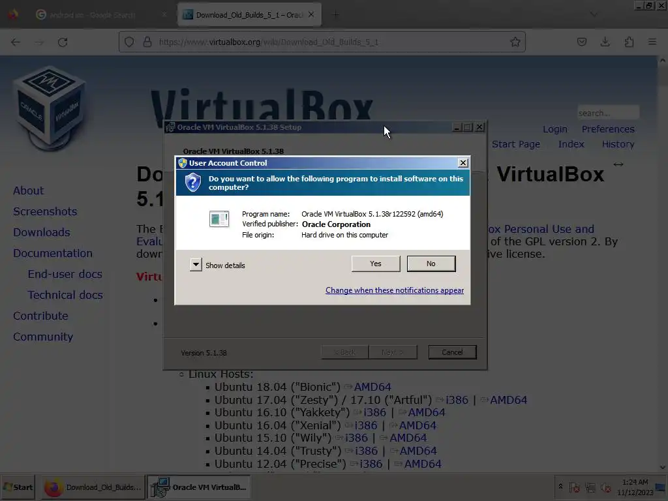Select the Firefox Download_Old_Builds taskbar button
The image size is (668, 501).
click(93, 487)
